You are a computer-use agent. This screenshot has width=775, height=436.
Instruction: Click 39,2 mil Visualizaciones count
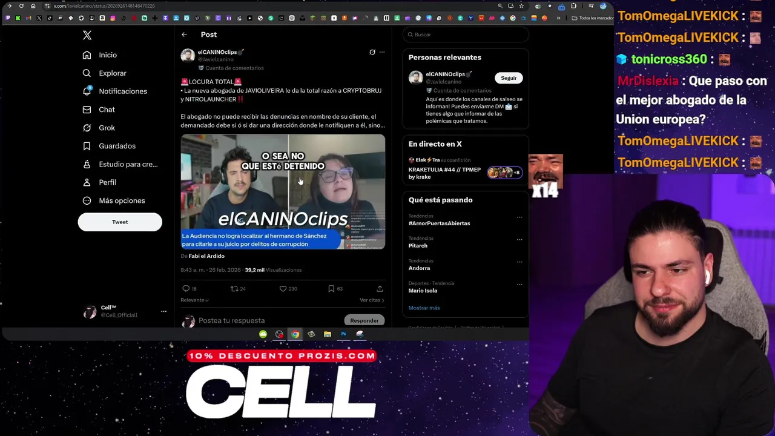(x=273, y=270)
